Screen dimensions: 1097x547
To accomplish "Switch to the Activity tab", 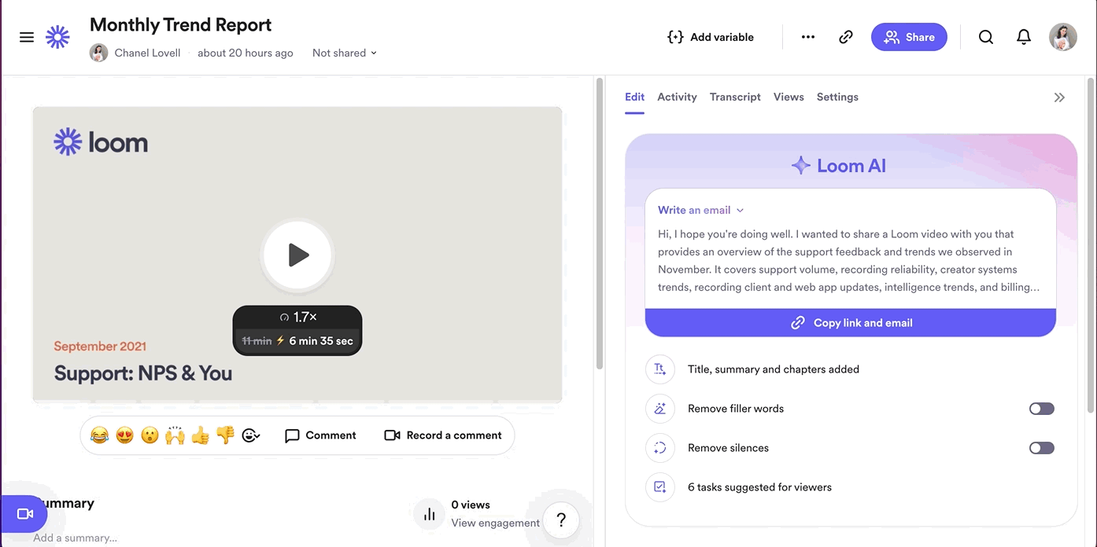I will (677, 97).
